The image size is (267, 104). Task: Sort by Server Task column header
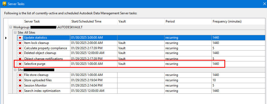coord(47,21)
